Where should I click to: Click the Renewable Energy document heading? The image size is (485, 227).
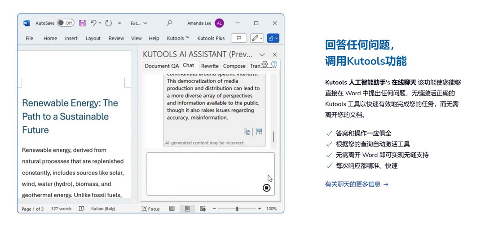tap(70, 116)
